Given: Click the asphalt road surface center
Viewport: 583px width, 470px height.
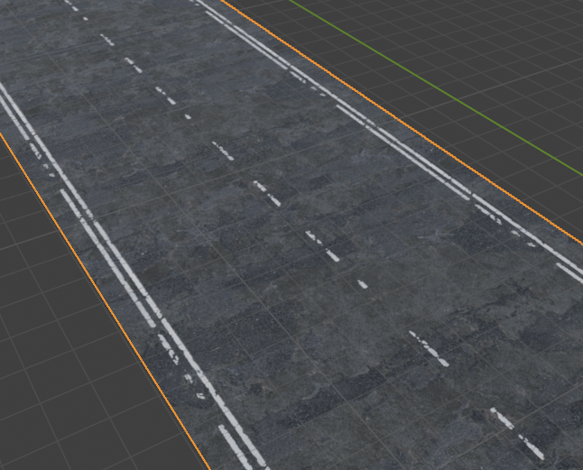Looking at the screenshot, I should pos(298,271).
